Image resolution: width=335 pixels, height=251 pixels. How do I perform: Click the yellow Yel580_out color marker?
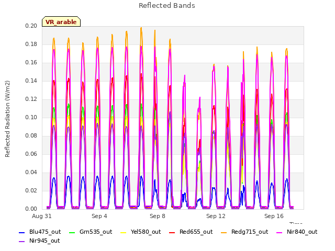124,232
